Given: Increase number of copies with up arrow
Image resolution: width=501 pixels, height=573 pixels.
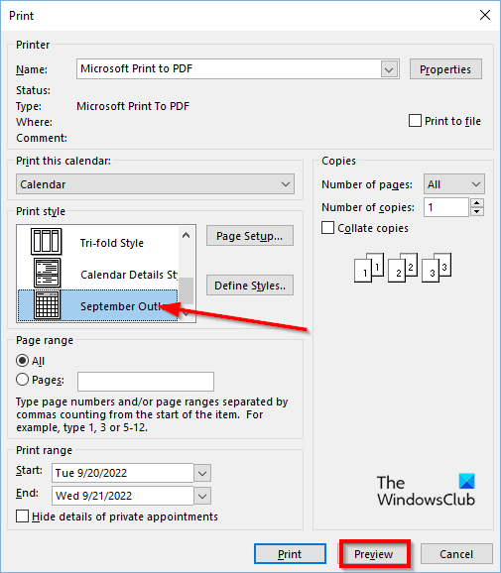Looking at the screenshot, I should 477,203.
